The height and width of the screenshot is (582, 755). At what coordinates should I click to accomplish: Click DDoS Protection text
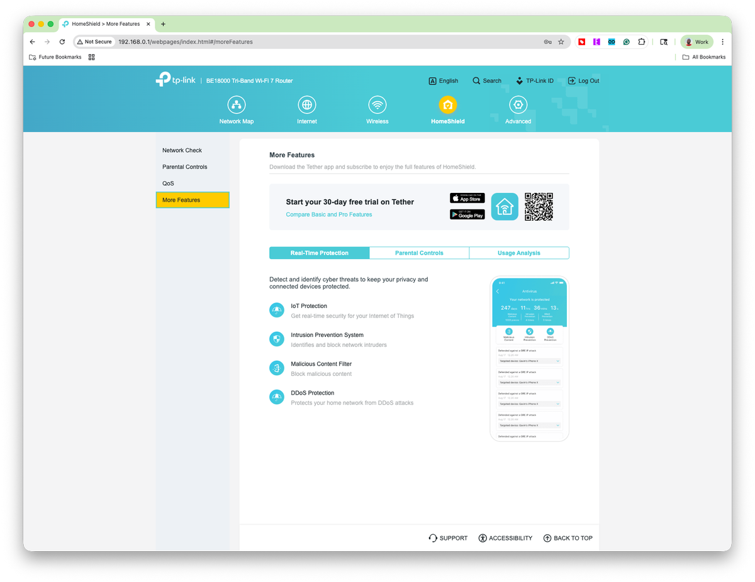click(x=312, y=393)
